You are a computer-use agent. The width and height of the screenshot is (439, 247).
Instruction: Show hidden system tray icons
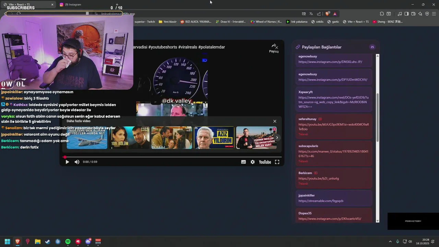[x=390, y=242]
